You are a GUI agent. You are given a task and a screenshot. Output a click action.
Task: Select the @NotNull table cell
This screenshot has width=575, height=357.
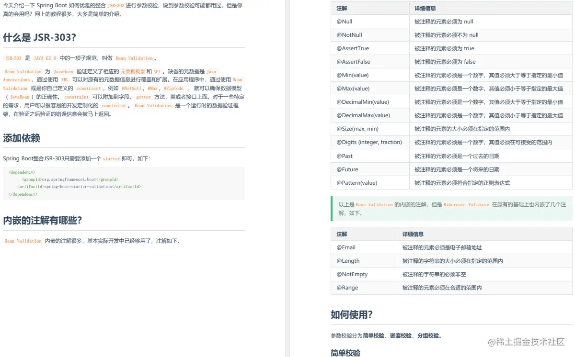coord(370,35)
